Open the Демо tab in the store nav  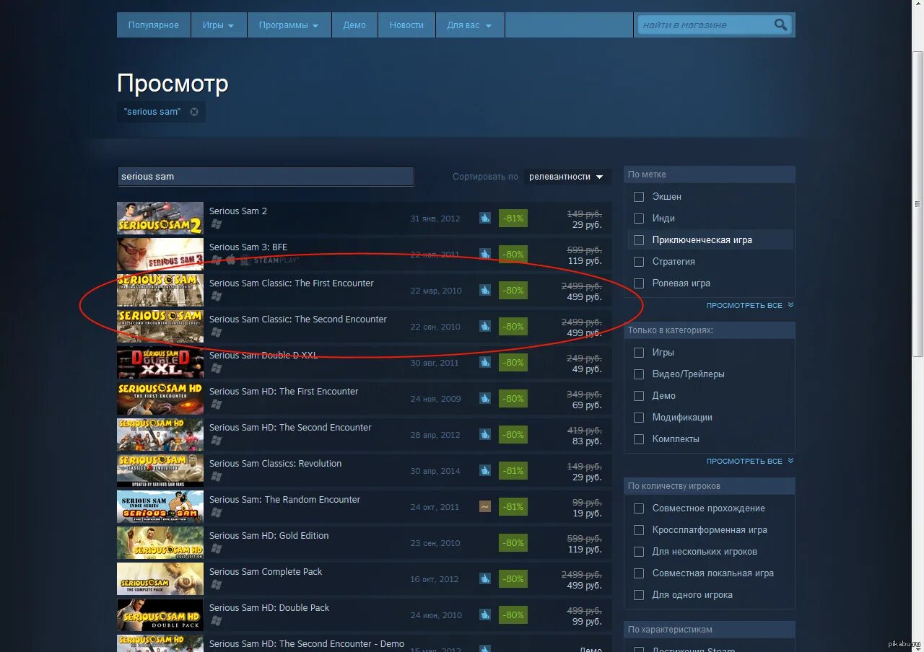tap(354, 25)
